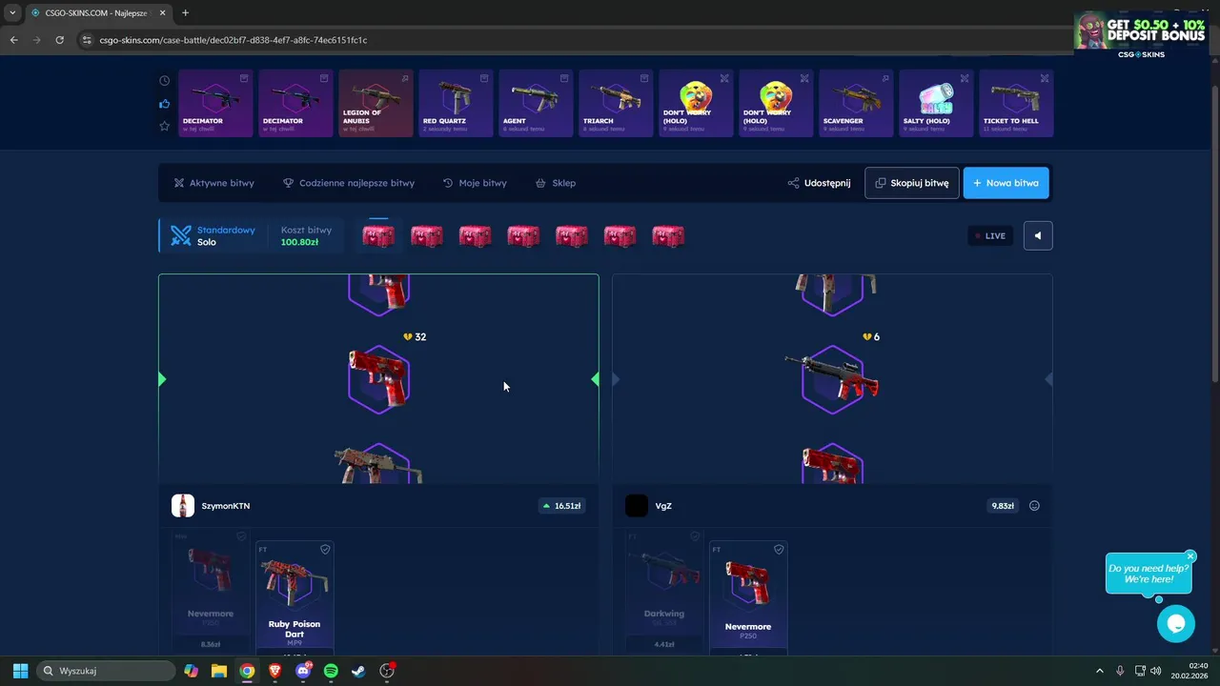Reload the page in Chrome
This screenshot has height=686, width=1220.
pyautogui.click(x=59, y=40)
